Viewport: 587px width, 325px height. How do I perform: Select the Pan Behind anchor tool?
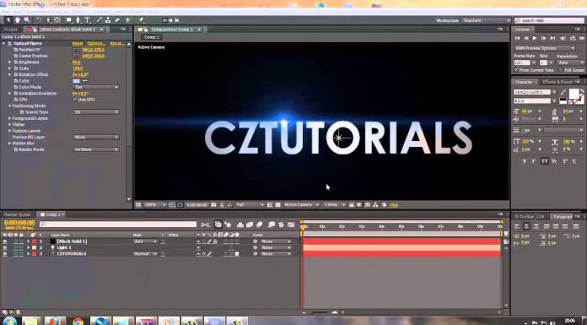[57, 20]
